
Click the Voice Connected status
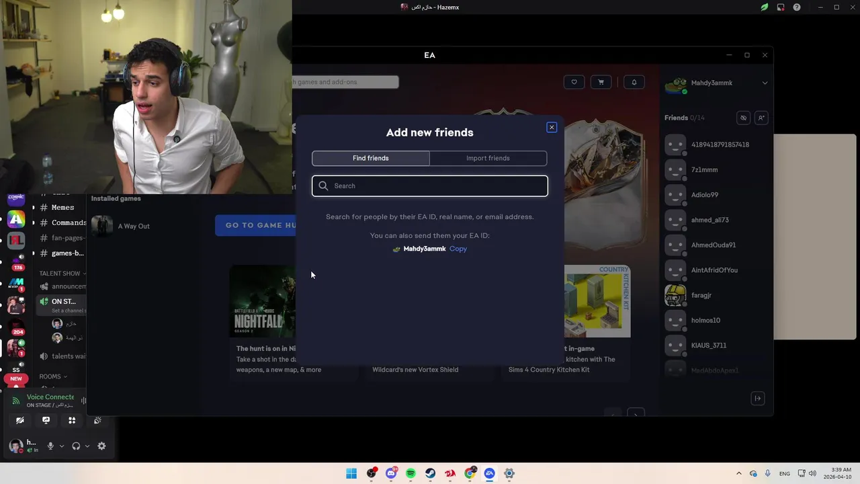[x=50, y=397]
